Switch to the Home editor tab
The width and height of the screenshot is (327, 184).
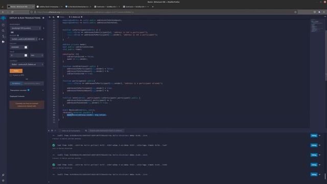pyautogui.click(x=61, y=17)
